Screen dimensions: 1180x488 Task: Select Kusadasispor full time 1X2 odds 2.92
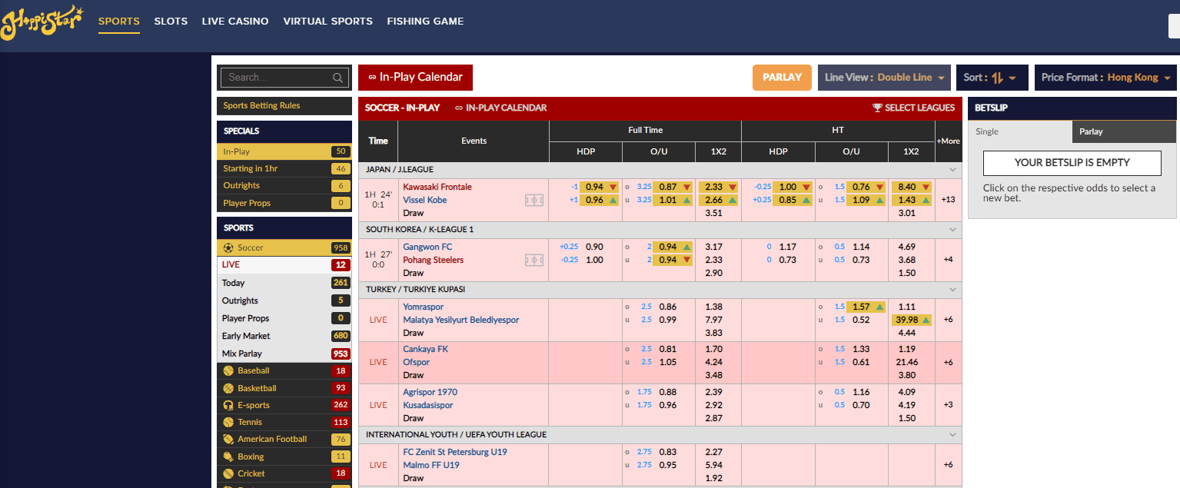pyautogui.click(x=713, y=405)
